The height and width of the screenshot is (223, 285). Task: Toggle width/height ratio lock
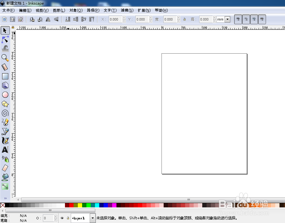click(184, 19)
